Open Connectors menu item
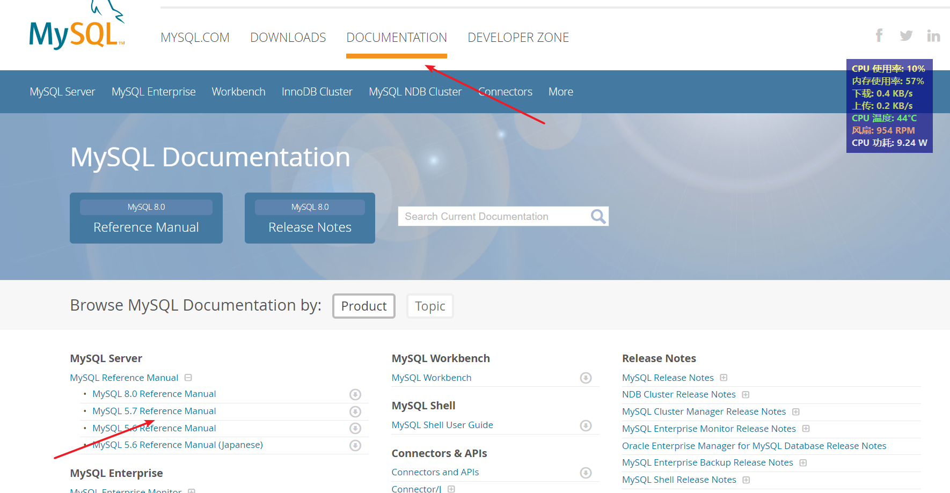The image size is (950, 493). click(x=505, y=92)
